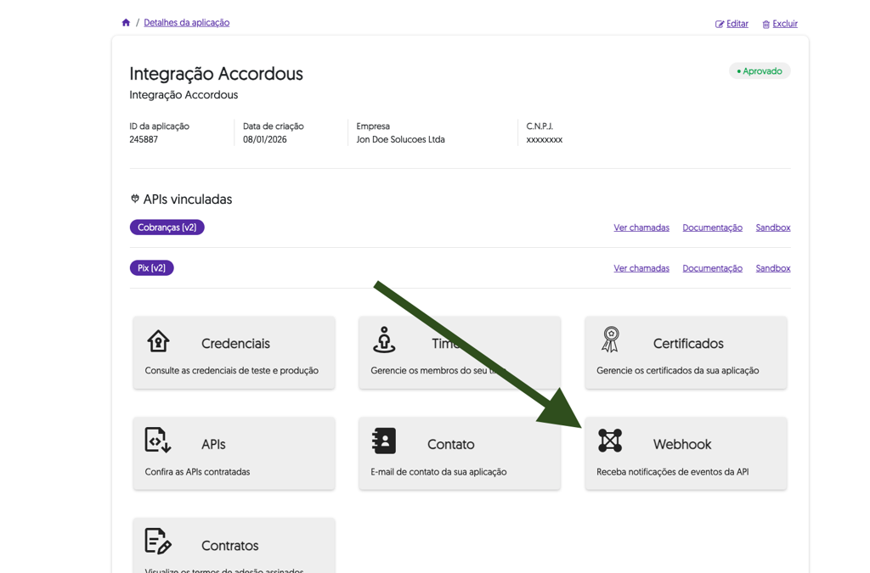870x573 pixels.
Task: Click the Editar pencil icon
Action: (x=720, y=25)
